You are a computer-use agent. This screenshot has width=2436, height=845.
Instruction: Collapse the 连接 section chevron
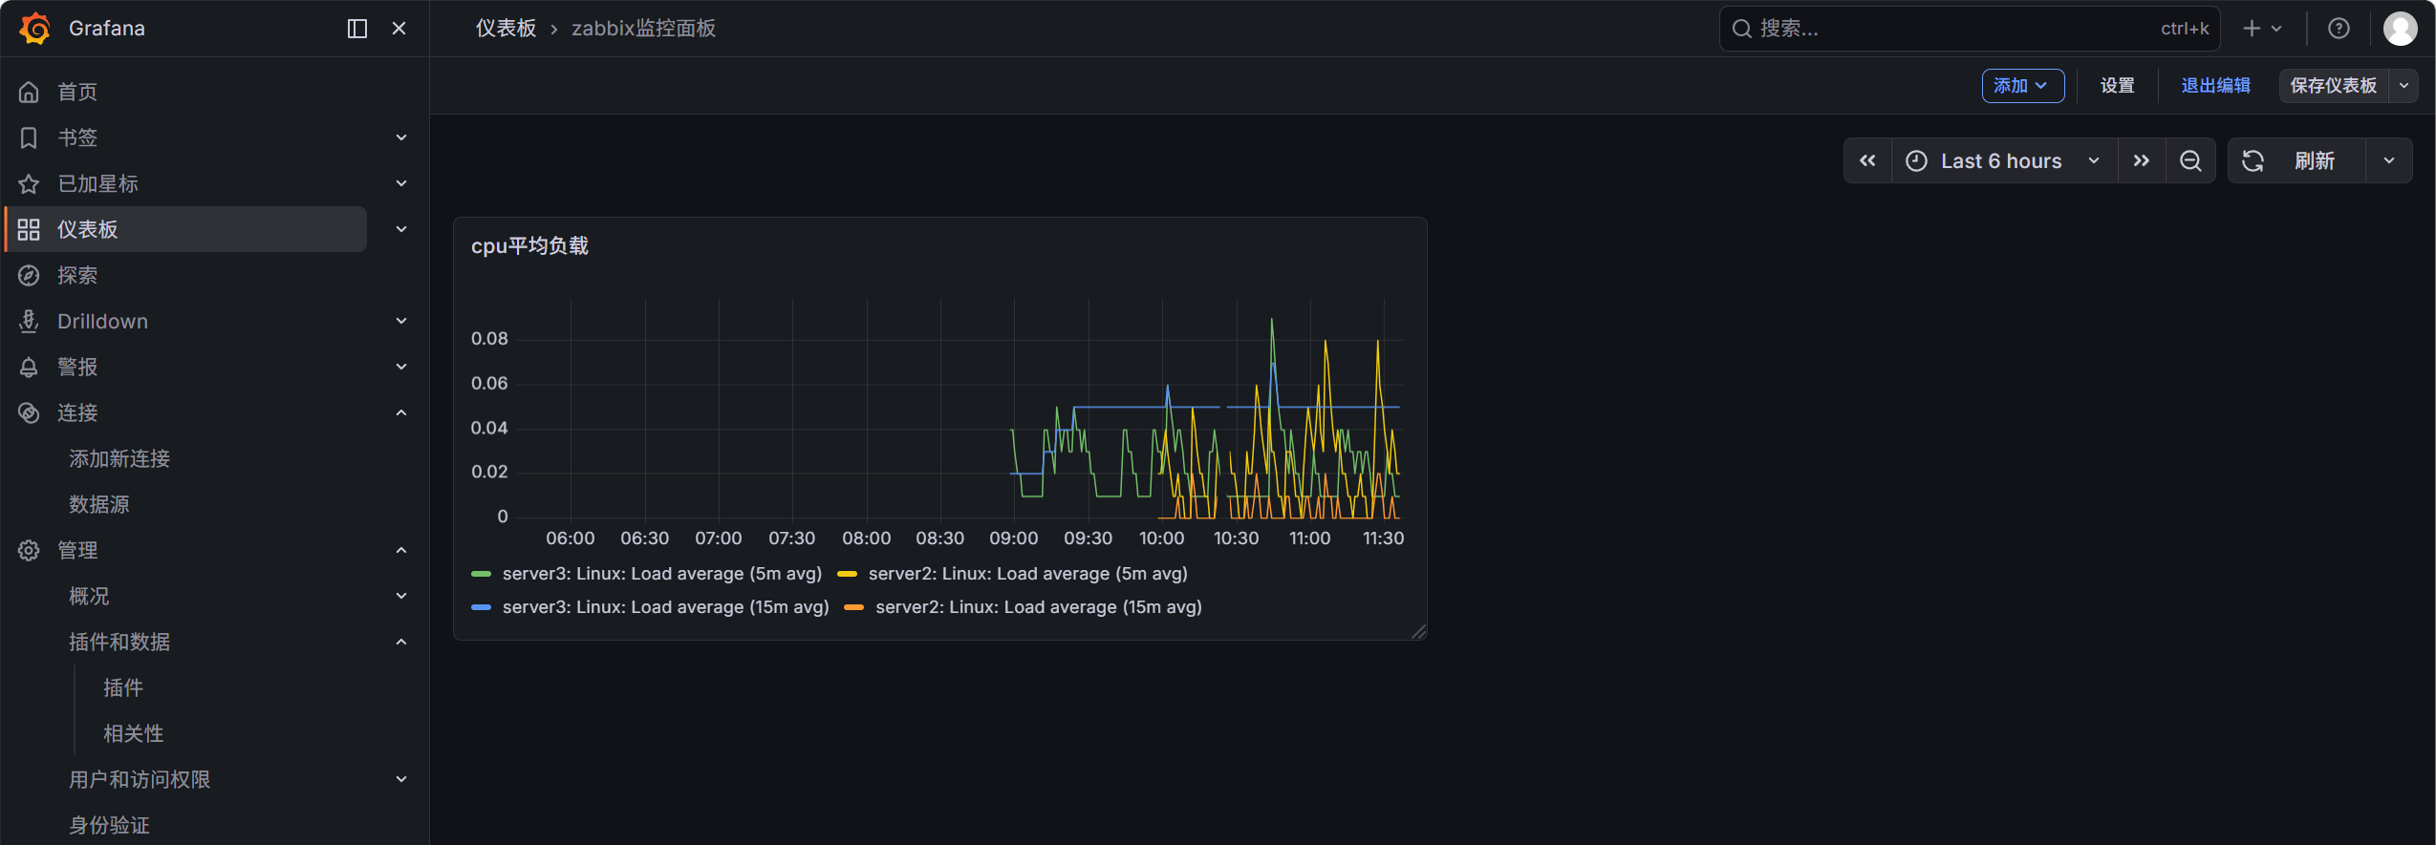tap(401, 412)
